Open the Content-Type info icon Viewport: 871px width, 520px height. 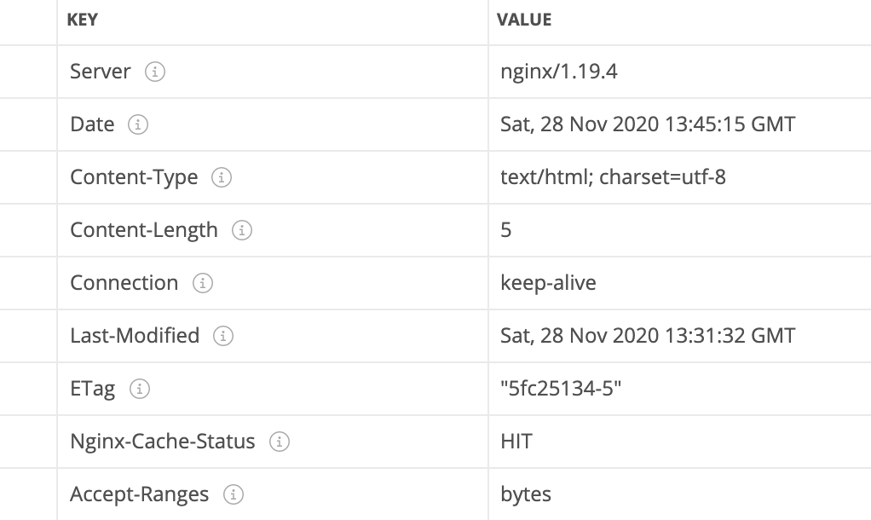click(222, 177)
